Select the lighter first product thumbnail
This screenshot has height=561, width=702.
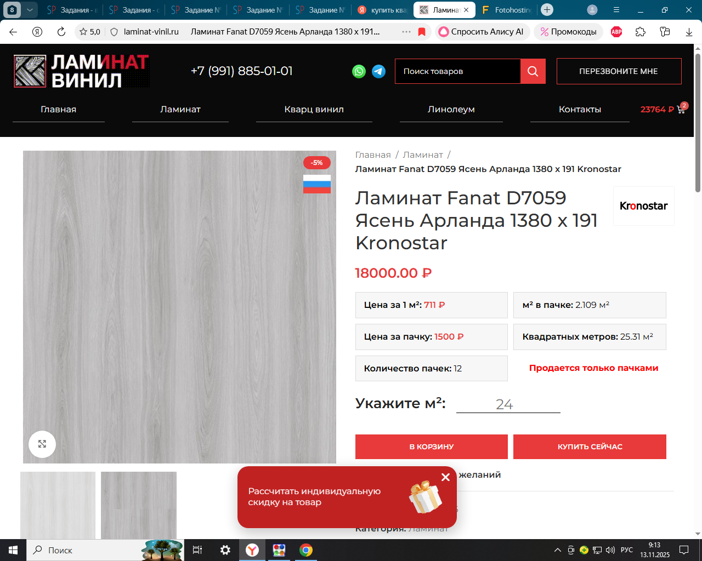click(58, 505)
